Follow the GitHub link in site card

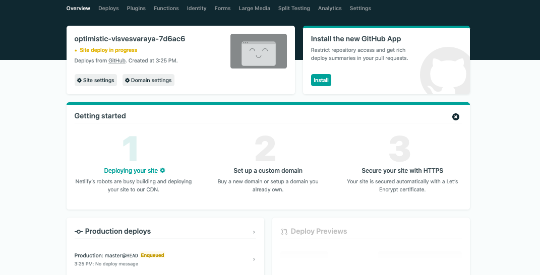pyautogui.click(x=117, y=60)
